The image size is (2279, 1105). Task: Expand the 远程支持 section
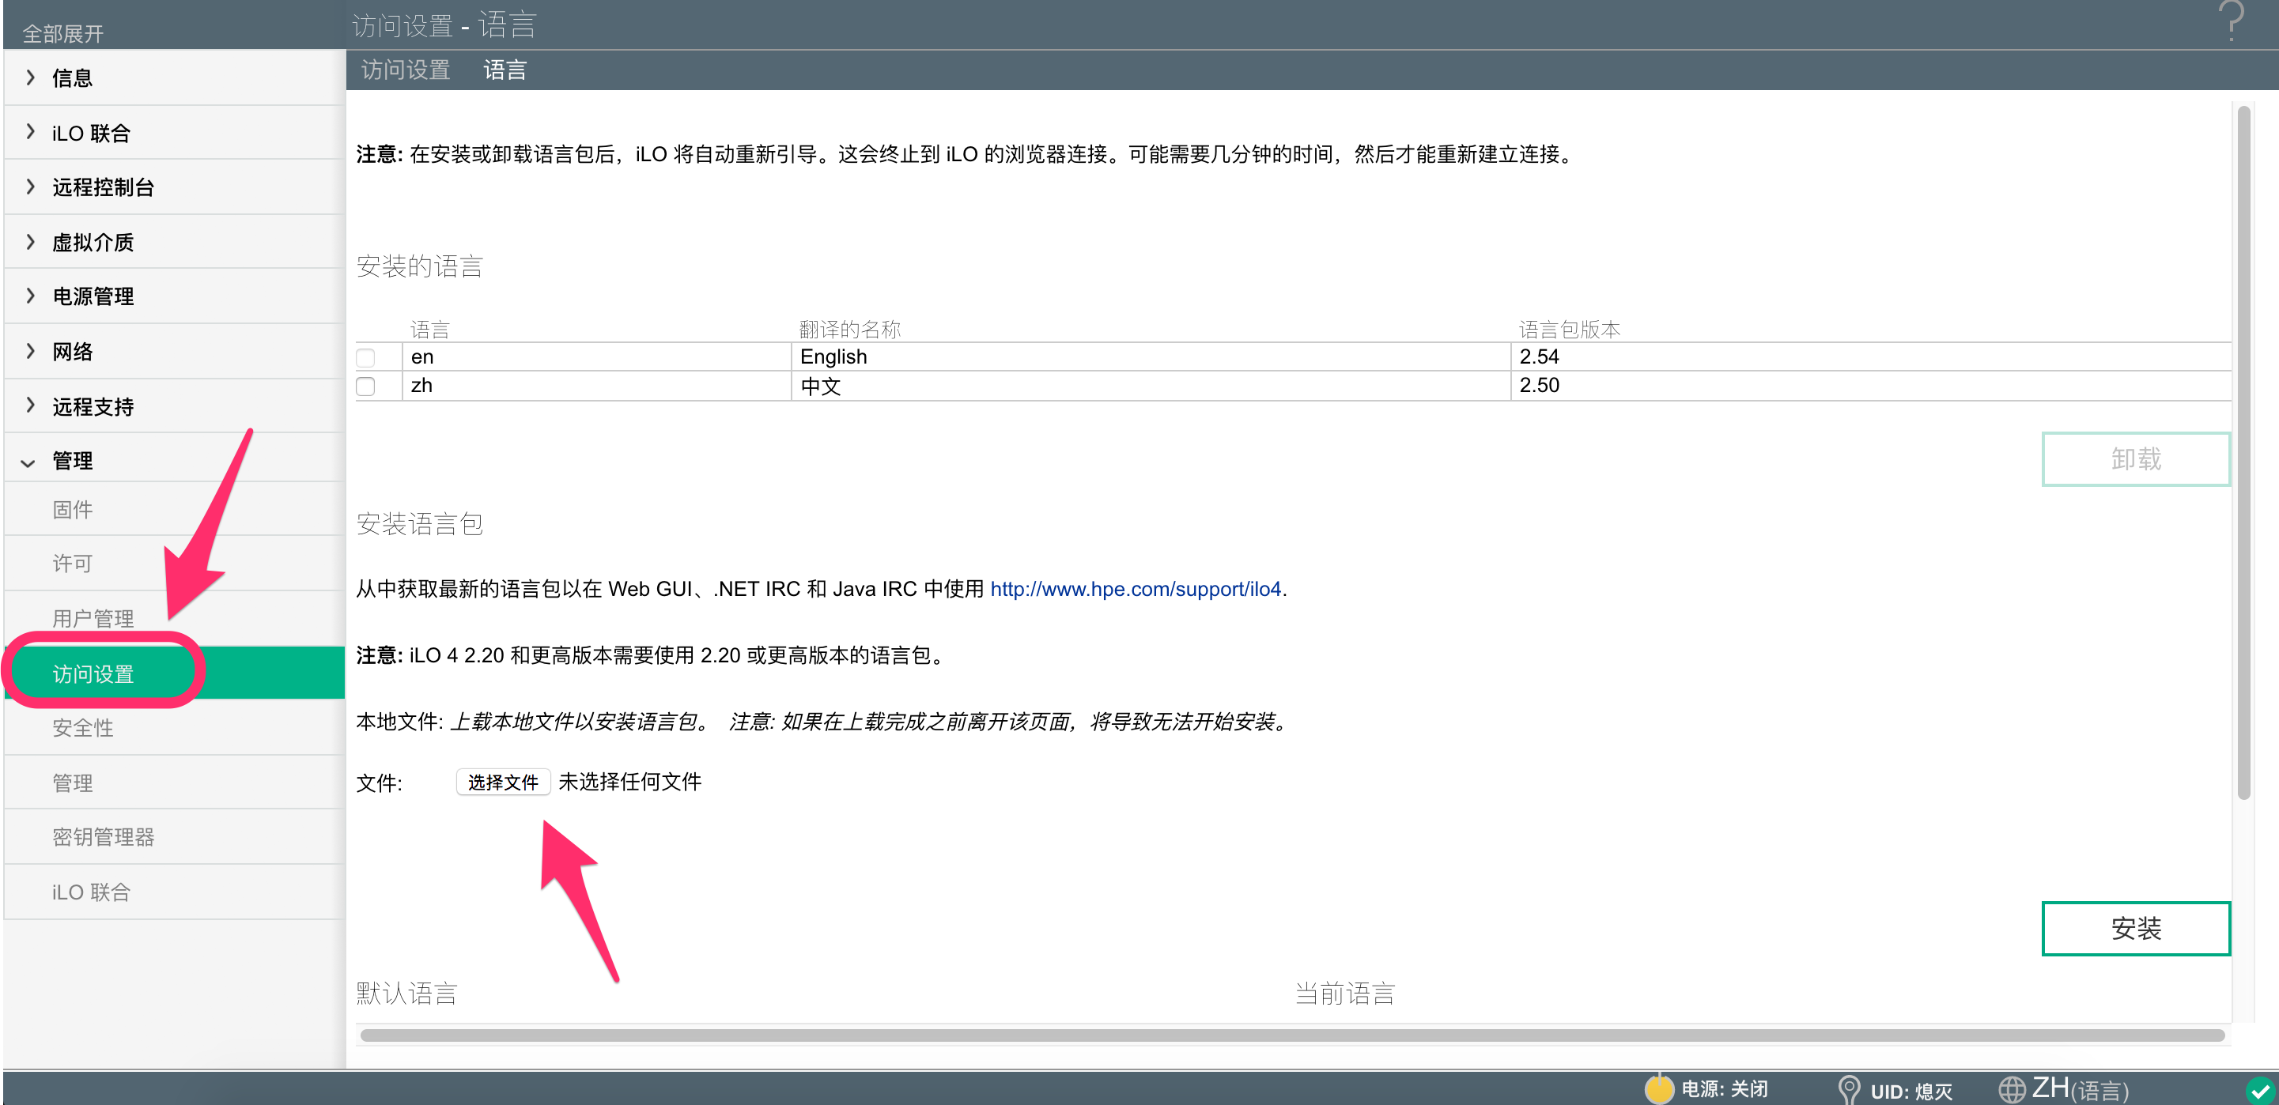click(174, 406)
